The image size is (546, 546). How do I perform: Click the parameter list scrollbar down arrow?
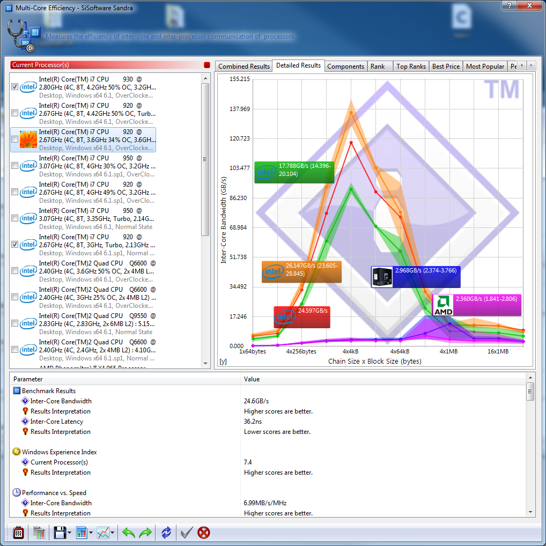[530, 512]
